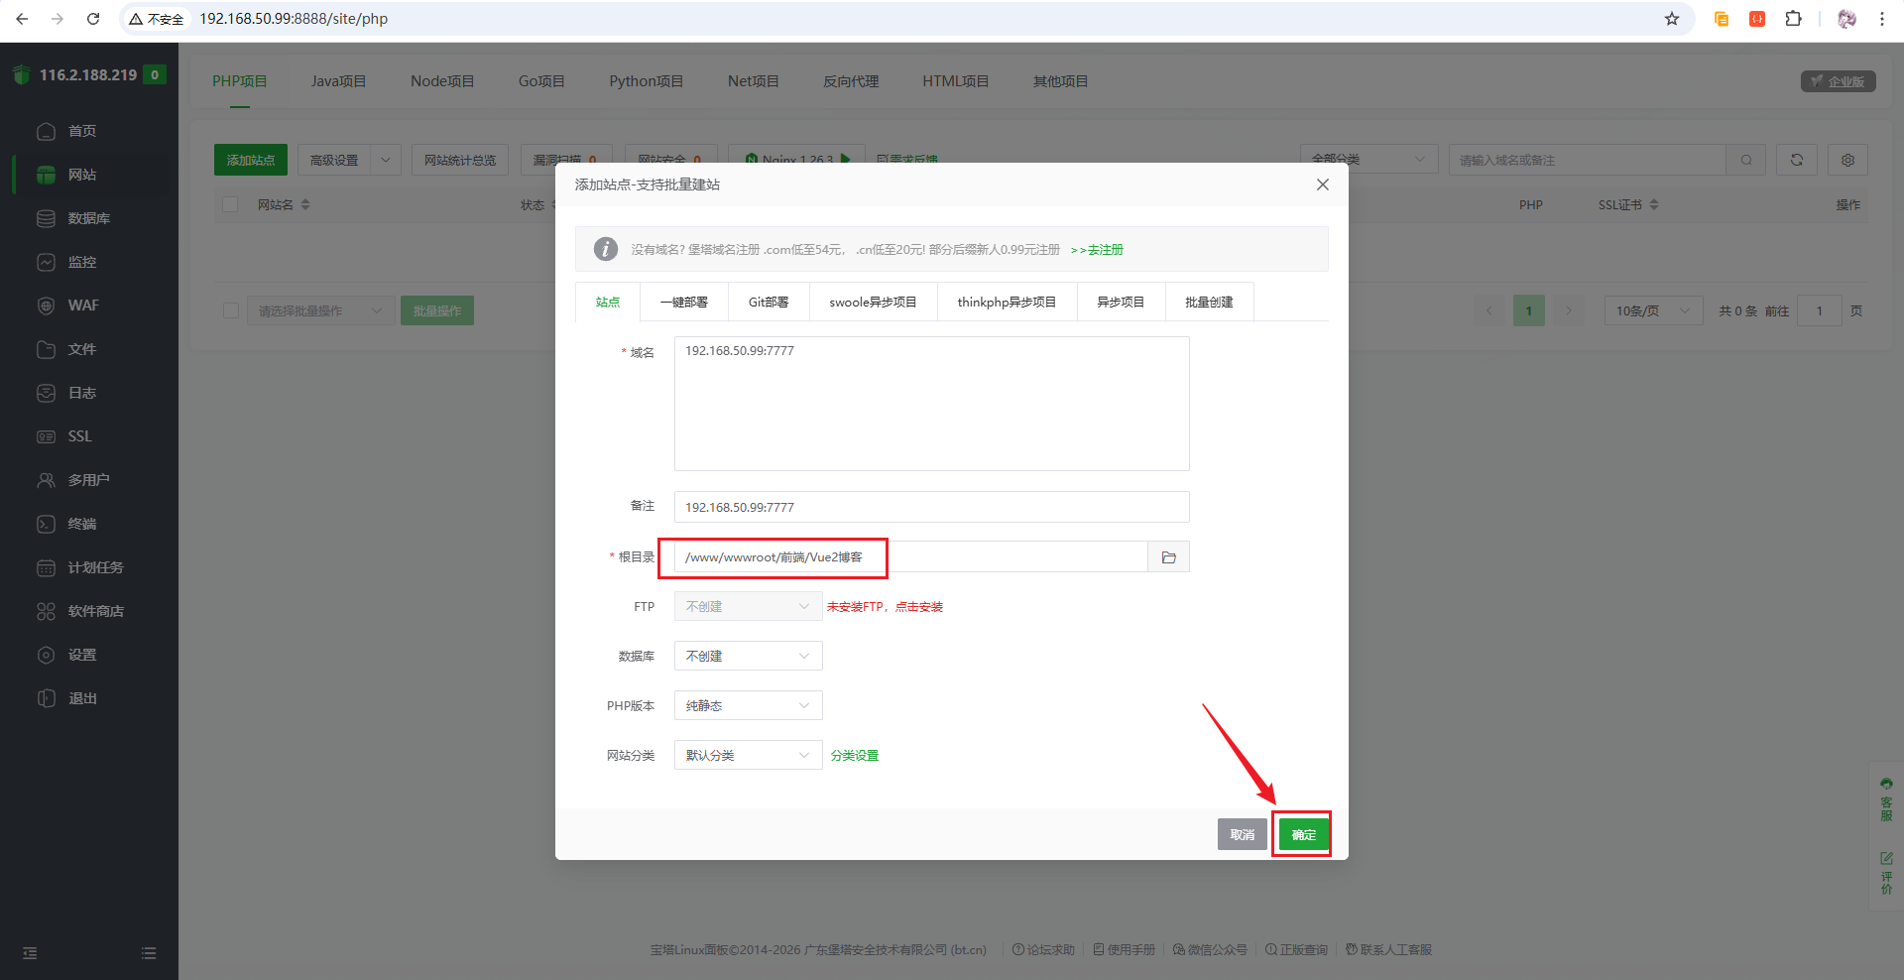The width and height of the screenshot is (1904, 980).
Task: Expand the 网站分类 dropdown showing 默认分类
Action: (x=748, y=756)
